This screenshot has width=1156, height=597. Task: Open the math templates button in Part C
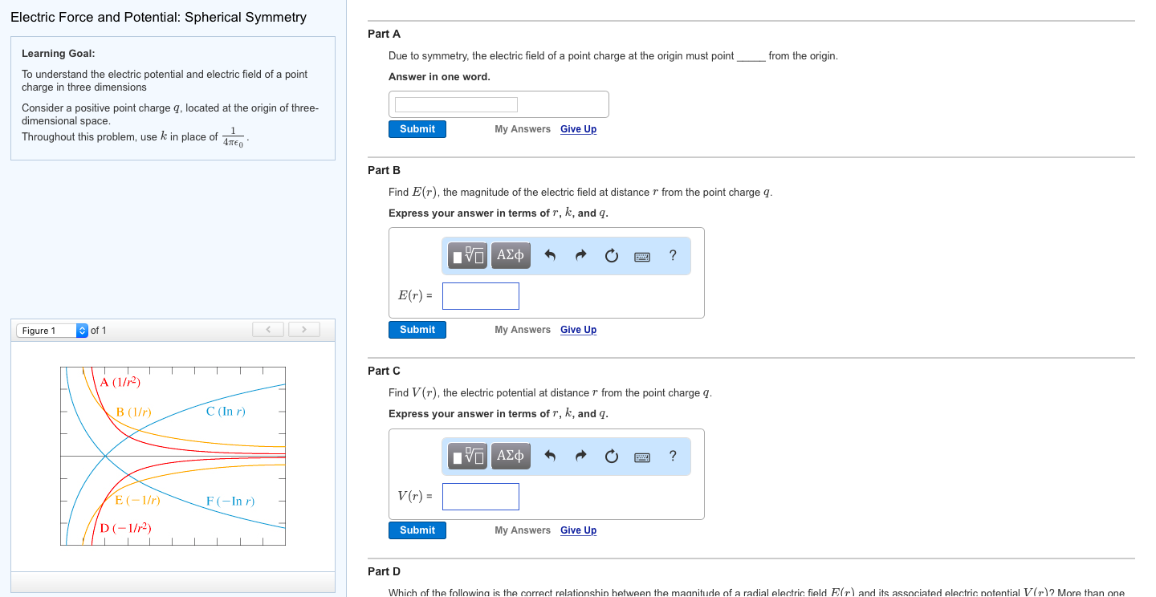pyautogui.click(x=468, y=456)
